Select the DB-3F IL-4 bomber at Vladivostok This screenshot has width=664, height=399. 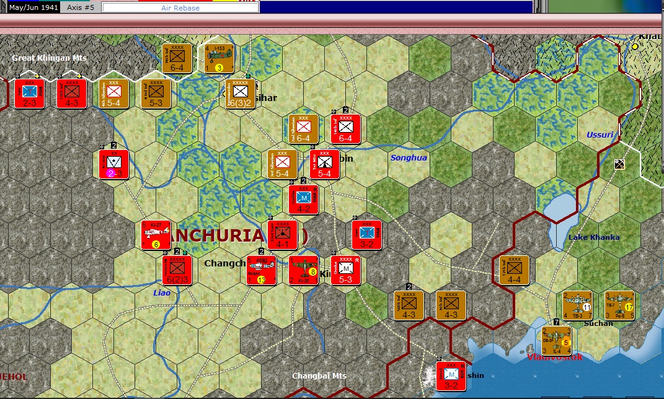tap(557, 341)
